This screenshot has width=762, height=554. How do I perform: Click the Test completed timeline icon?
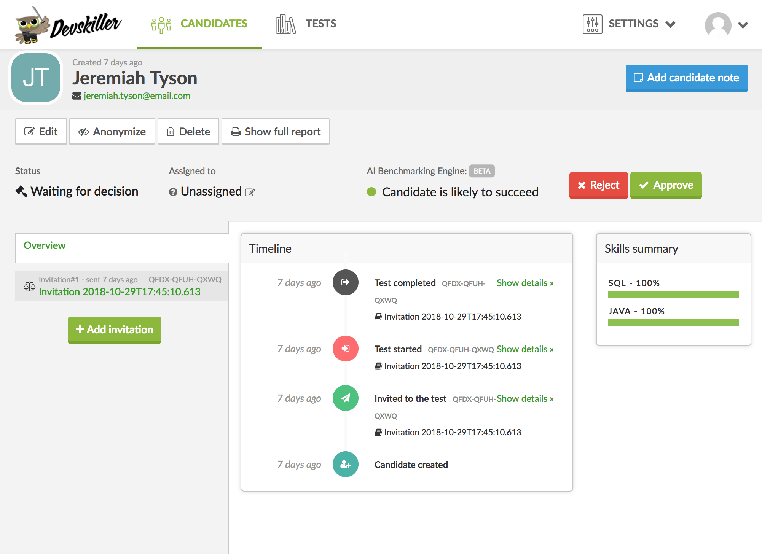345,282
